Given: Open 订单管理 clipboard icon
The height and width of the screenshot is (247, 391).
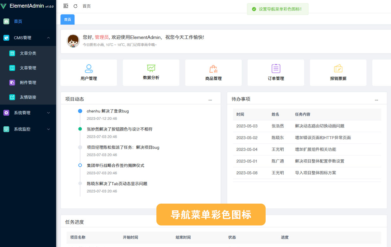Looking at the screenshot, I should pos(276,68).
